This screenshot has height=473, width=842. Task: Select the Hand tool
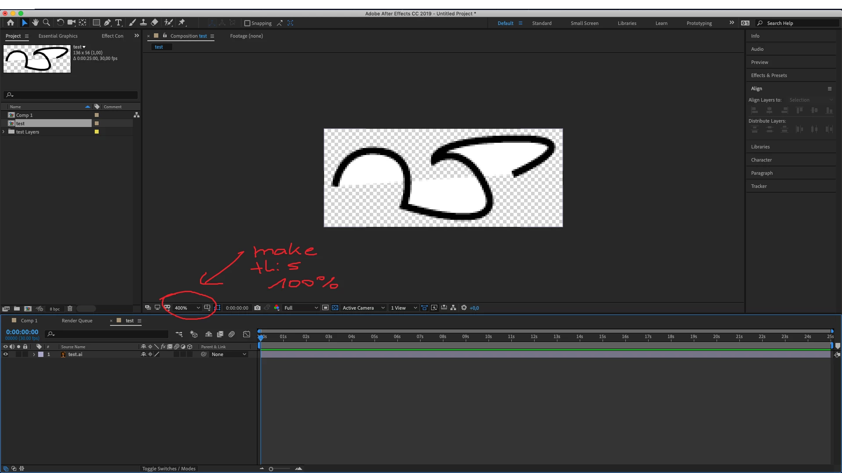pyautogui.click(x=36, y=23)
